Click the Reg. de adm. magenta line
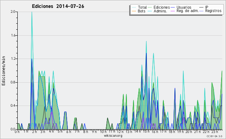This screenshot has height=139, width=226. tap(173, 11)
